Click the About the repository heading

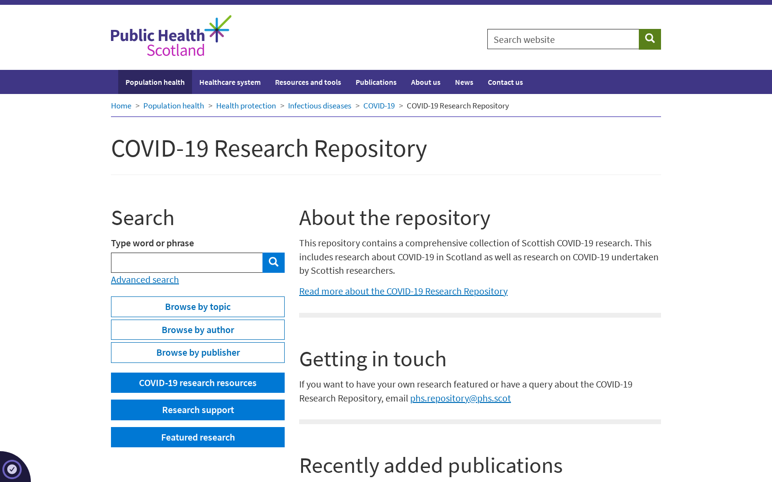point(395,218)
